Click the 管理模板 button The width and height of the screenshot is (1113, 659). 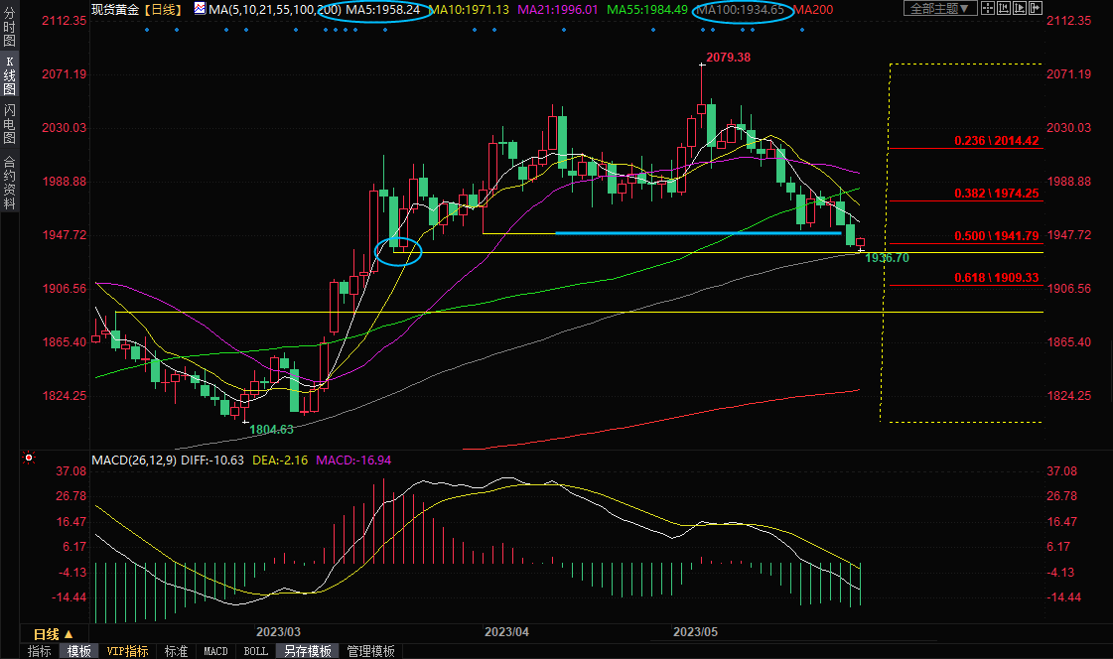coord(369,651)
